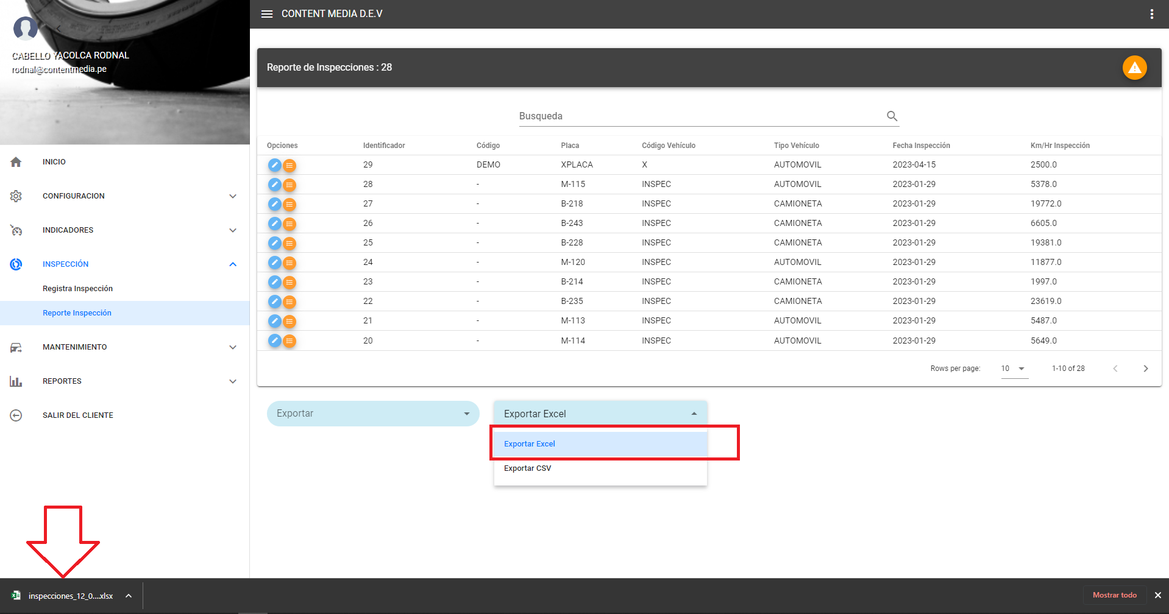
Task: Click Mostrar todo in downloads bar
Action: [x=1114, y=595]
